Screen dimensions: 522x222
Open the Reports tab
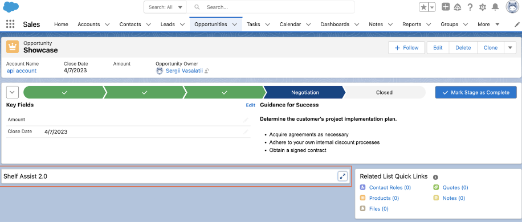point(412,24)
